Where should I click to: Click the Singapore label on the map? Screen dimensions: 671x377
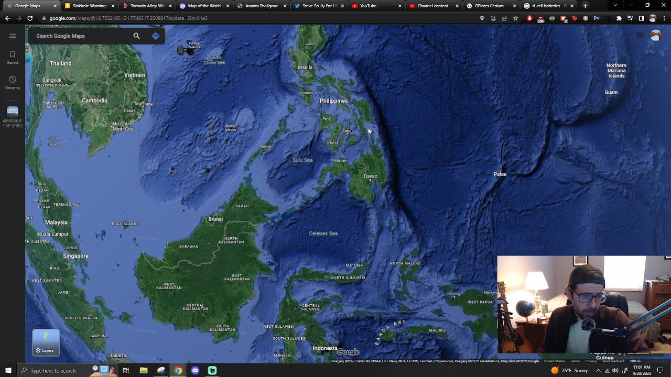pos(75,256)
